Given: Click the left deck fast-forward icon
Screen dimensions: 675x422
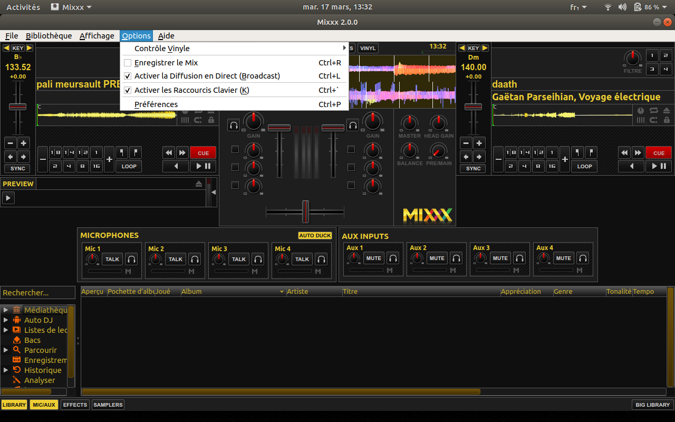Looking at the screenshot, I should coord(182,153).
